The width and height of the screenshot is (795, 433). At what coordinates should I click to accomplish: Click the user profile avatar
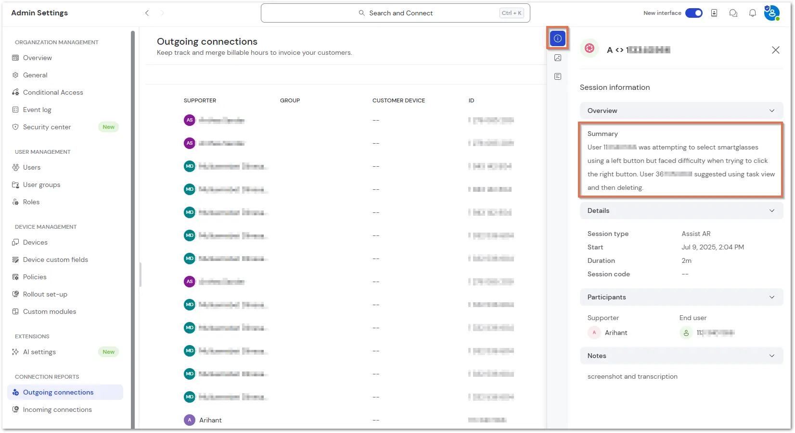(x=772, y=13)
